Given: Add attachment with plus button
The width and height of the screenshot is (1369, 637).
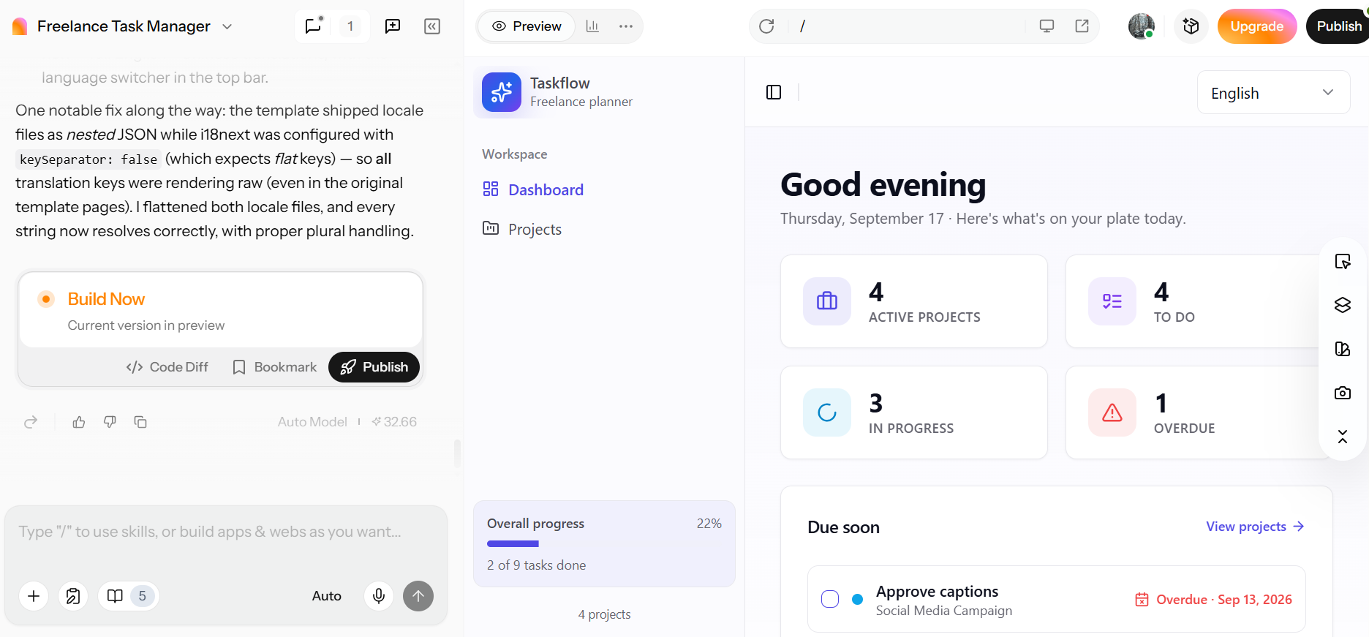Looking at the screenshot, I should pyautogui.click(x=34, y=596).
